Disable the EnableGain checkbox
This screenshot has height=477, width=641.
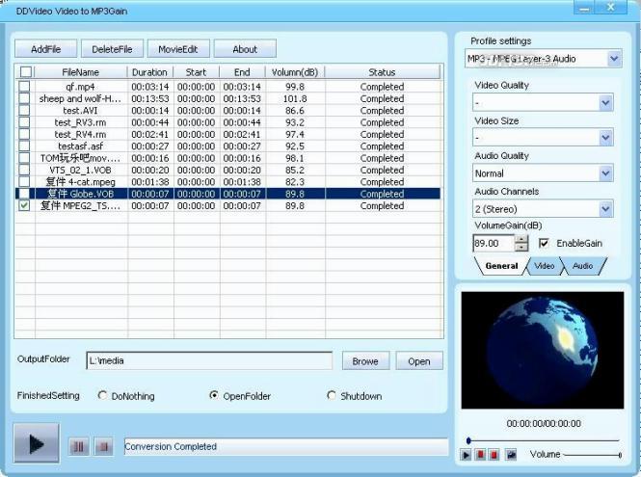point(544,243)
